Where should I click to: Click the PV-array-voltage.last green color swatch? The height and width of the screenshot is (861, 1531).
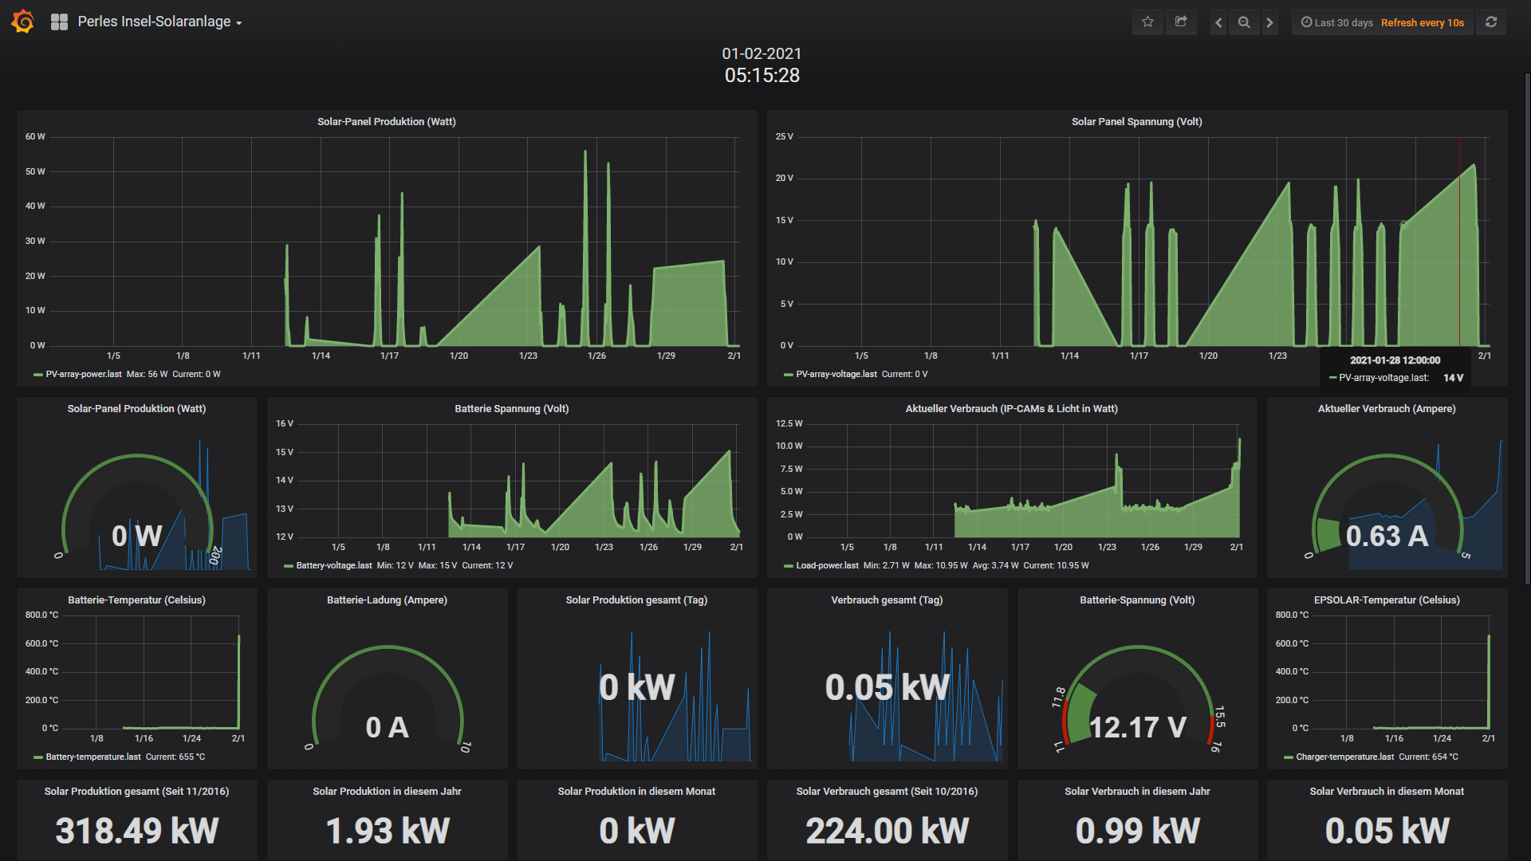point(789,375)
